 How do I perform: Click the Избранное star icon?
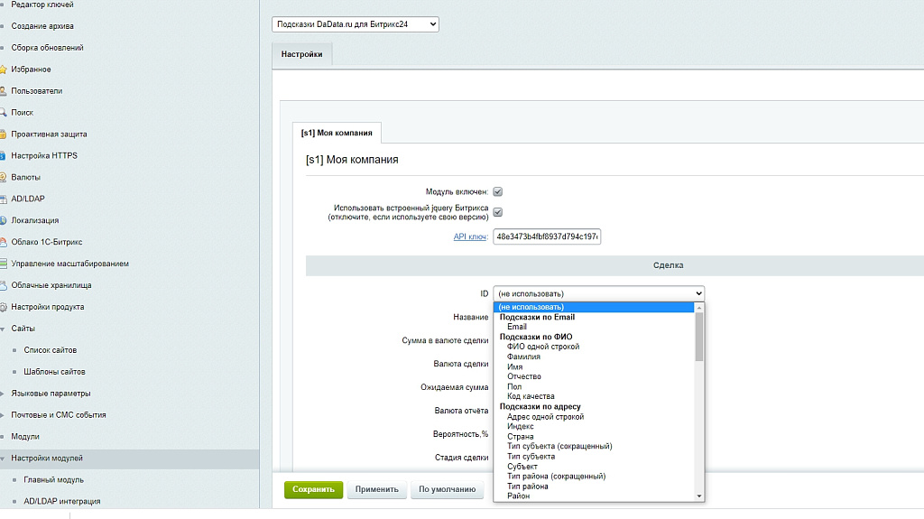(4, 70)
